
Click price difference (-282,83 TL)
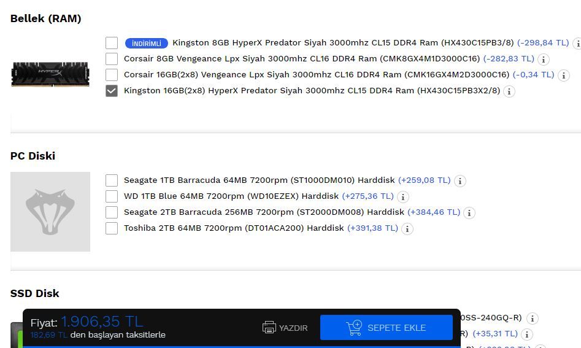[x=509, y=58]
